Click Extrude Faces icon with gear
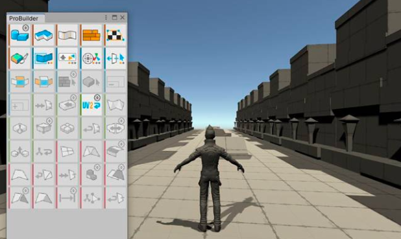This screenshot has width=401, height=239. (116, 152)
